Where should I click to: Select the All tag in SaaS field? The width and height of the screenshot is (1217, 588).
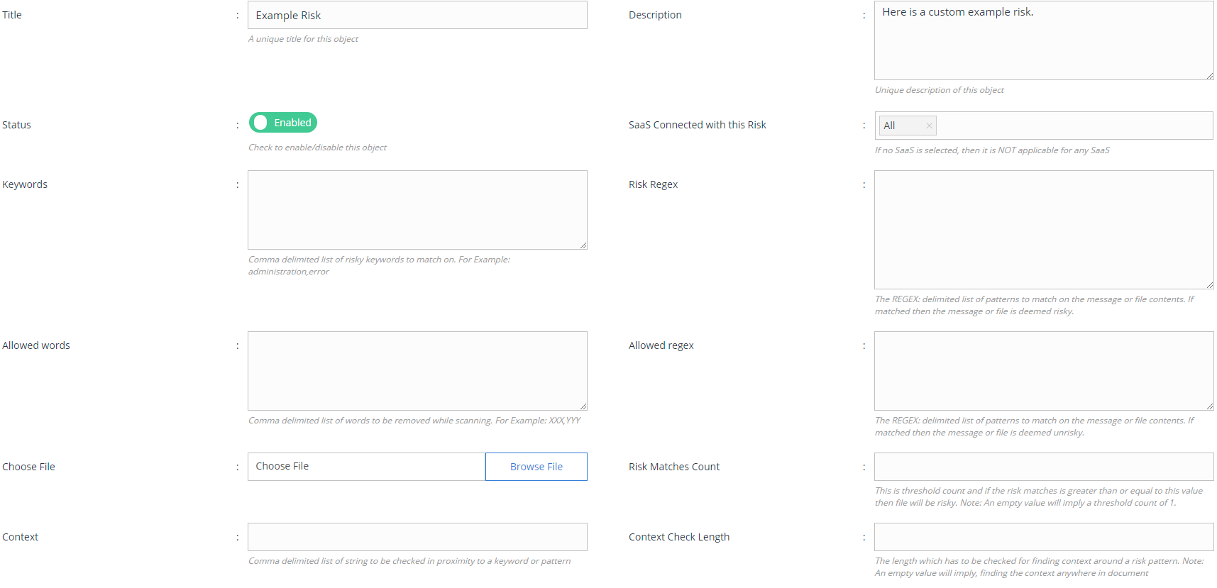[890, 126]
